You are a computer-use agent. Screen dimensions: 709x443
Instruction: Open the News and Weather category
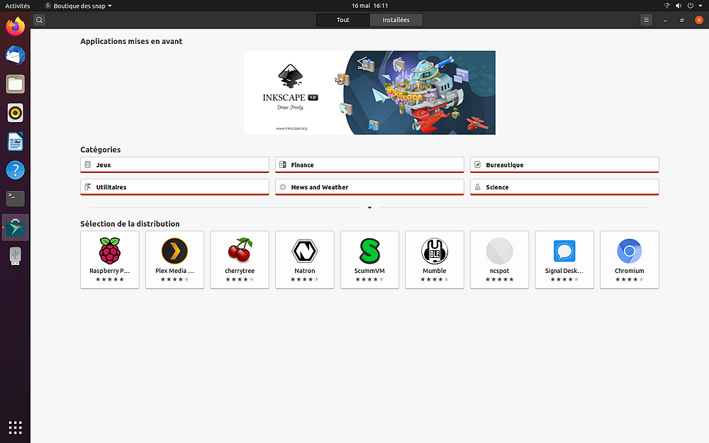tap(369, 187)
